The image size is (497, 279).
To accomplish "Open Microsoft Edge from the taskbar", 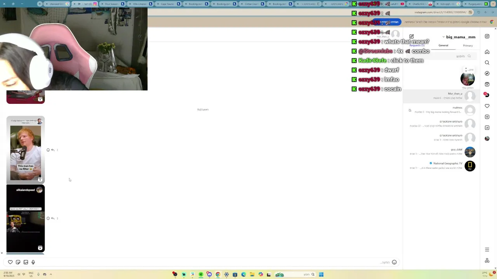I will [x=243, y=275].
